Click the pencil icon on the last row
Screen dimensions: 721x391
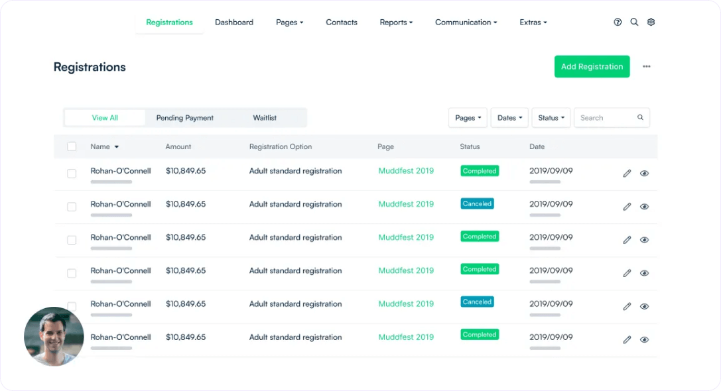627,339
